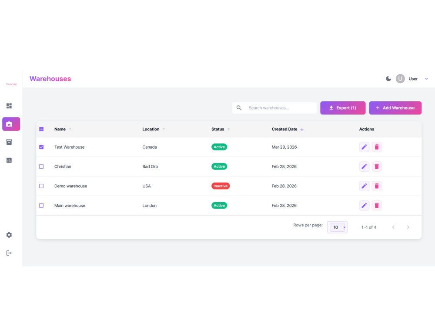The height and width of the screenshot is (326, 435).
Task: Click Active badge in Test Warehouse row
Action: click(x=219, y=147)
